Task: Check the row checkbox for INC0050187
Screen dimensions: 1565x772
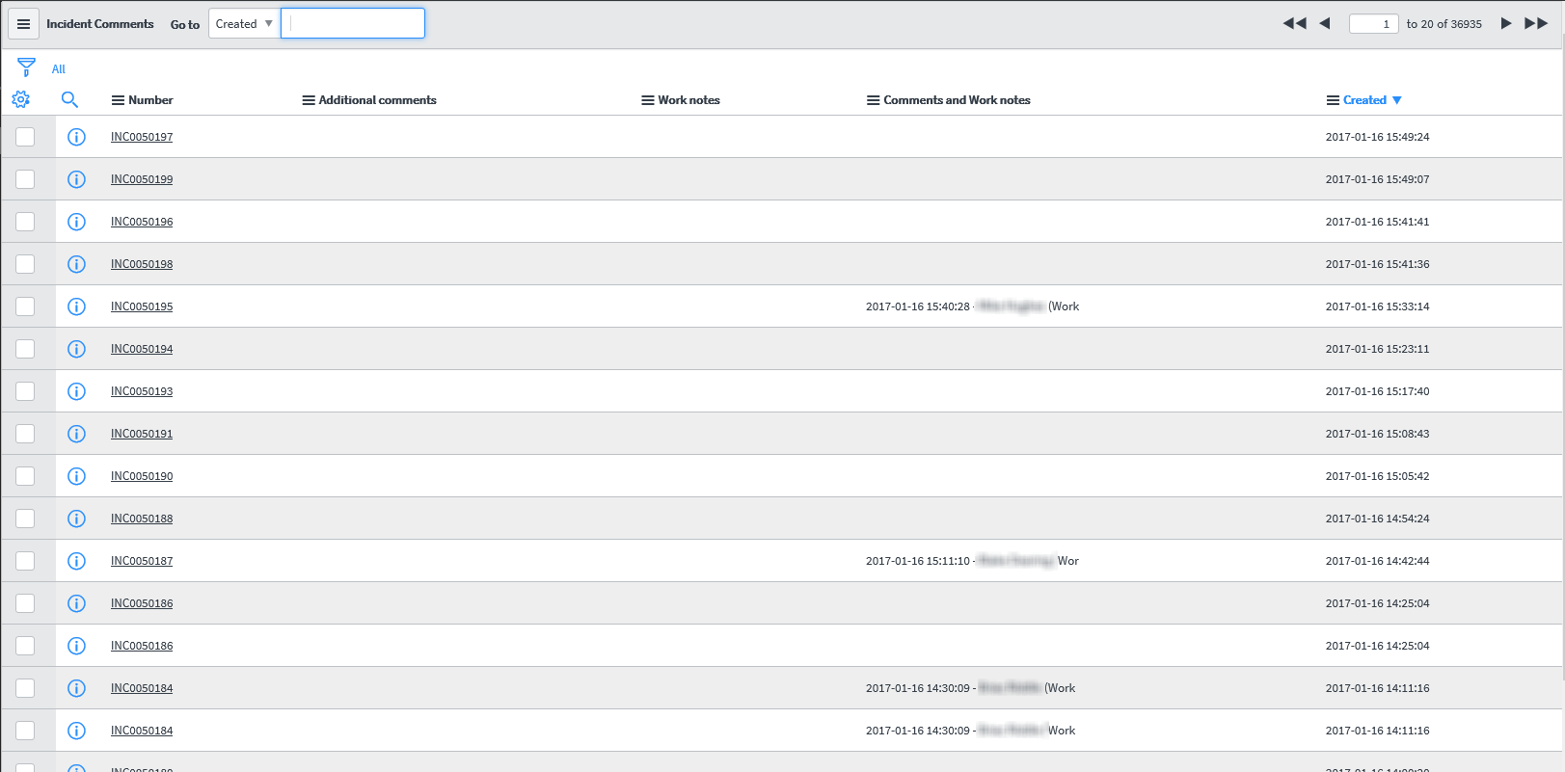Action: pos(25,561)
